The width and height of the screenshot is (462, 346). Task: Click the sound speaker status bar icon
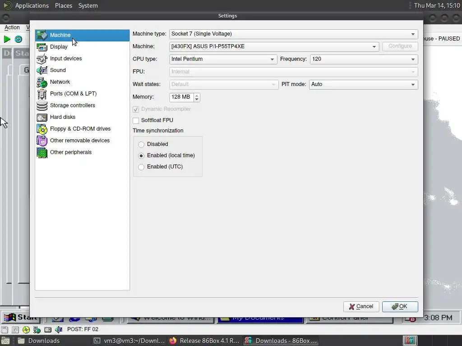tap(59, 329)
